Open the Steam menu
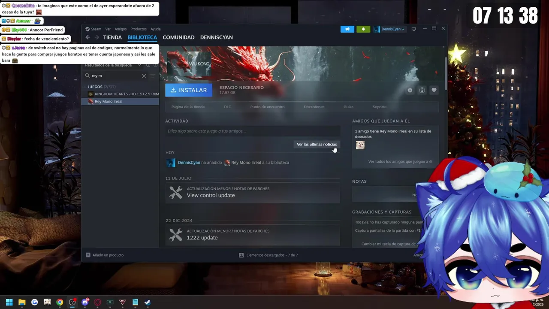549x309 pixels. (96, 29)
